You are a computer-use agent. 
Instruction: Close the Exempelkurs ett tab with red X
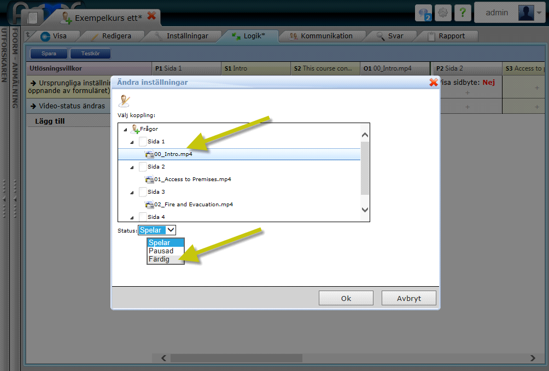pos(152,16)
